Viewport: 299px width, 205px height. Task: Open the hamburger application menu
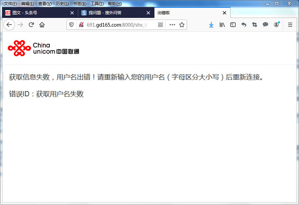tap(290, 25)
